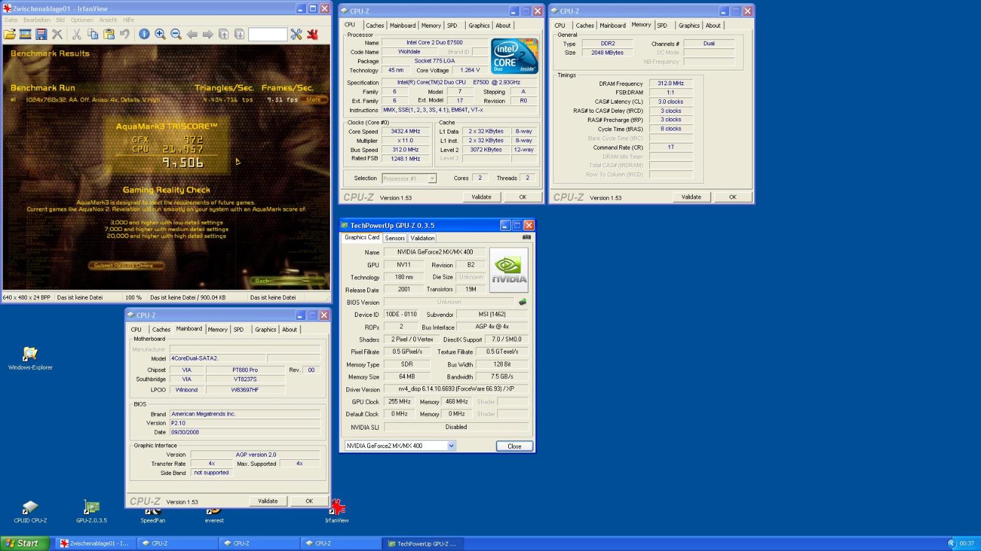Click the 3432.4 MHz core speed value

tap(405, 131)
